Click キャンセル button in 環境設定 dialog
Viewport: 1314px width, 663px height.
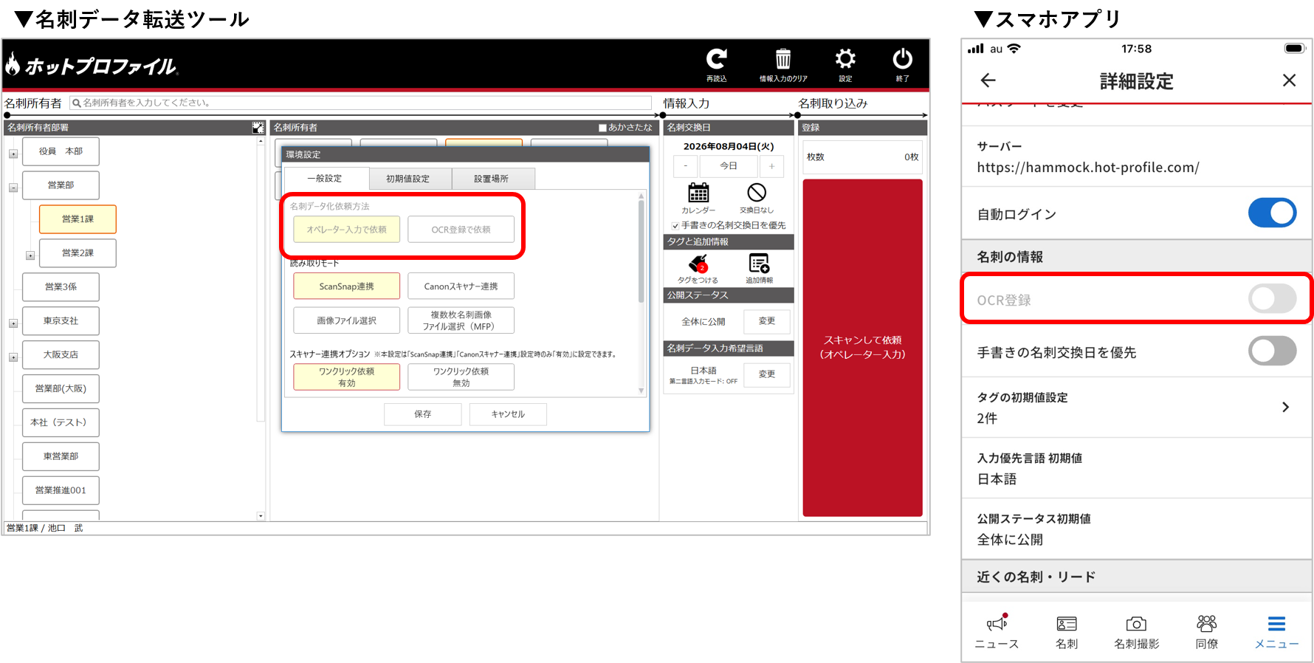(x=508, y=414)
